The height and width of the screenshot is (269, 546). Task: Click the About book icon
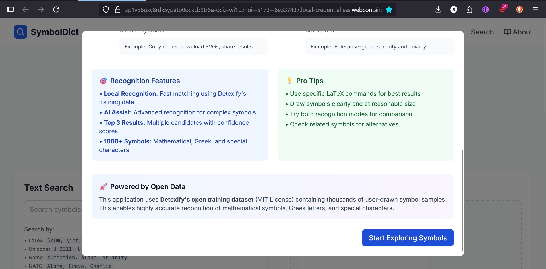[x=507, y=32]
